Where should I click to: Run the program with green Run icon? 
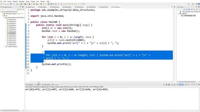(21, 4)
